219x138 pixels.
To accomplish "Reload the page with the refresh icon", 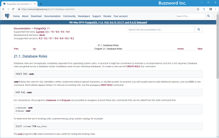I will click(x=13, y=9).
